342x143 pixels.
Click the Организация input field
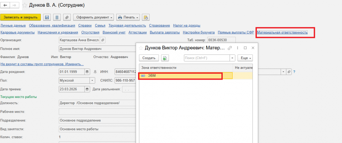point(79,40)
